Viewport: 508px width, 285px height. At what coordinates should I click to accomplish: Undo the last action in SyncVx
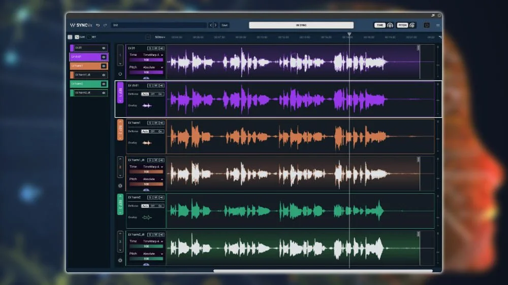click(98, 25)
